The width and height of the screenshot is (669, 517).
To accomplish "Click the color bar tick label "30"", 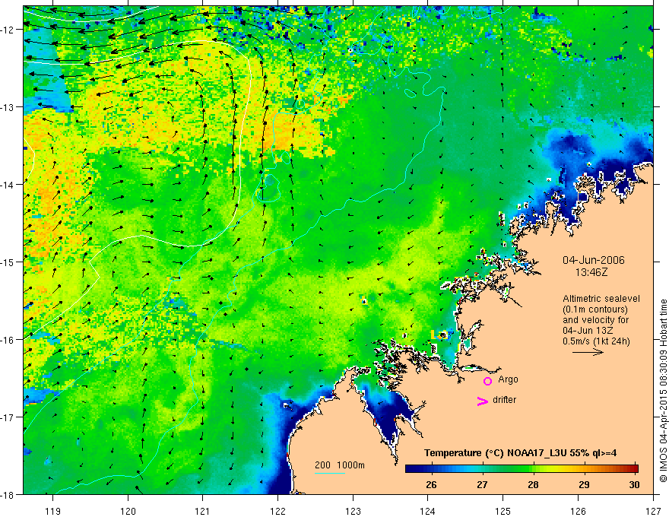I will pos(635,484).
